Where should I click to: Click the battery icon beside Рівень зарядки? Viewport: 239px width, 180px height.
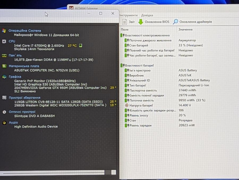(127, 125)
